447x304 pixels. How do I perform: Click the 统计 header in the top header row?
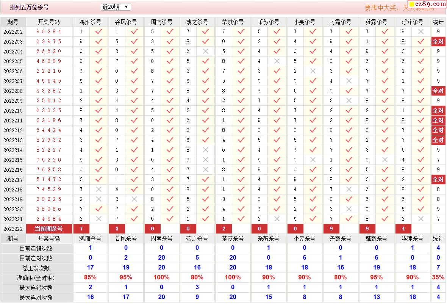438,22
